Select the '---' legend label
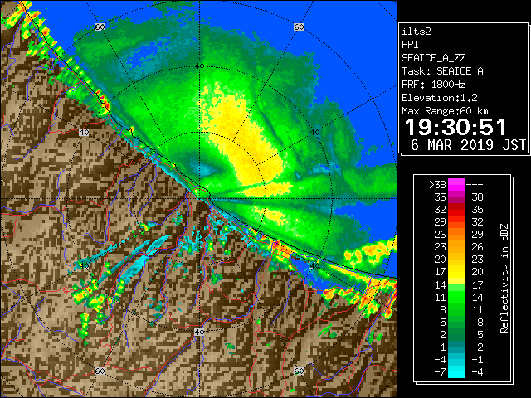 click(x=475, y=185)
